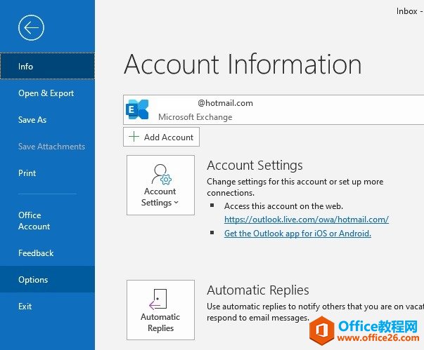Open Outlook Options
The image size is (424, 350).
pyautogui.click(x=47, y=279)
